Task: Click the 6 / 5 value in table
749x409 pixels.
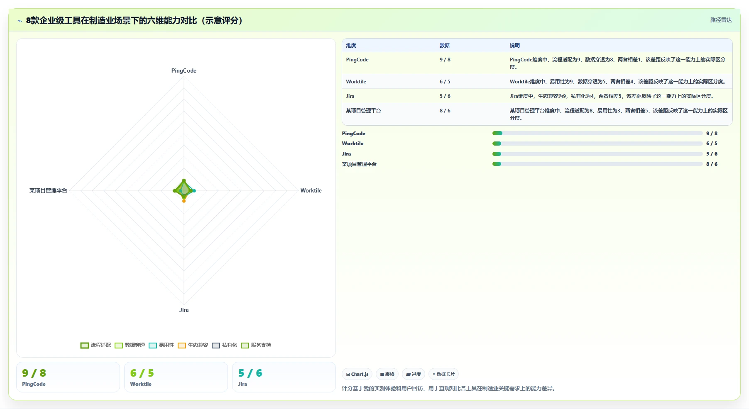Action: (x=445, y=82)
